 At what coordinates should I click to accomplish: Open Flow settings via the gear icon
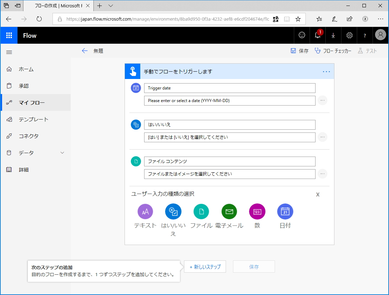349,35
